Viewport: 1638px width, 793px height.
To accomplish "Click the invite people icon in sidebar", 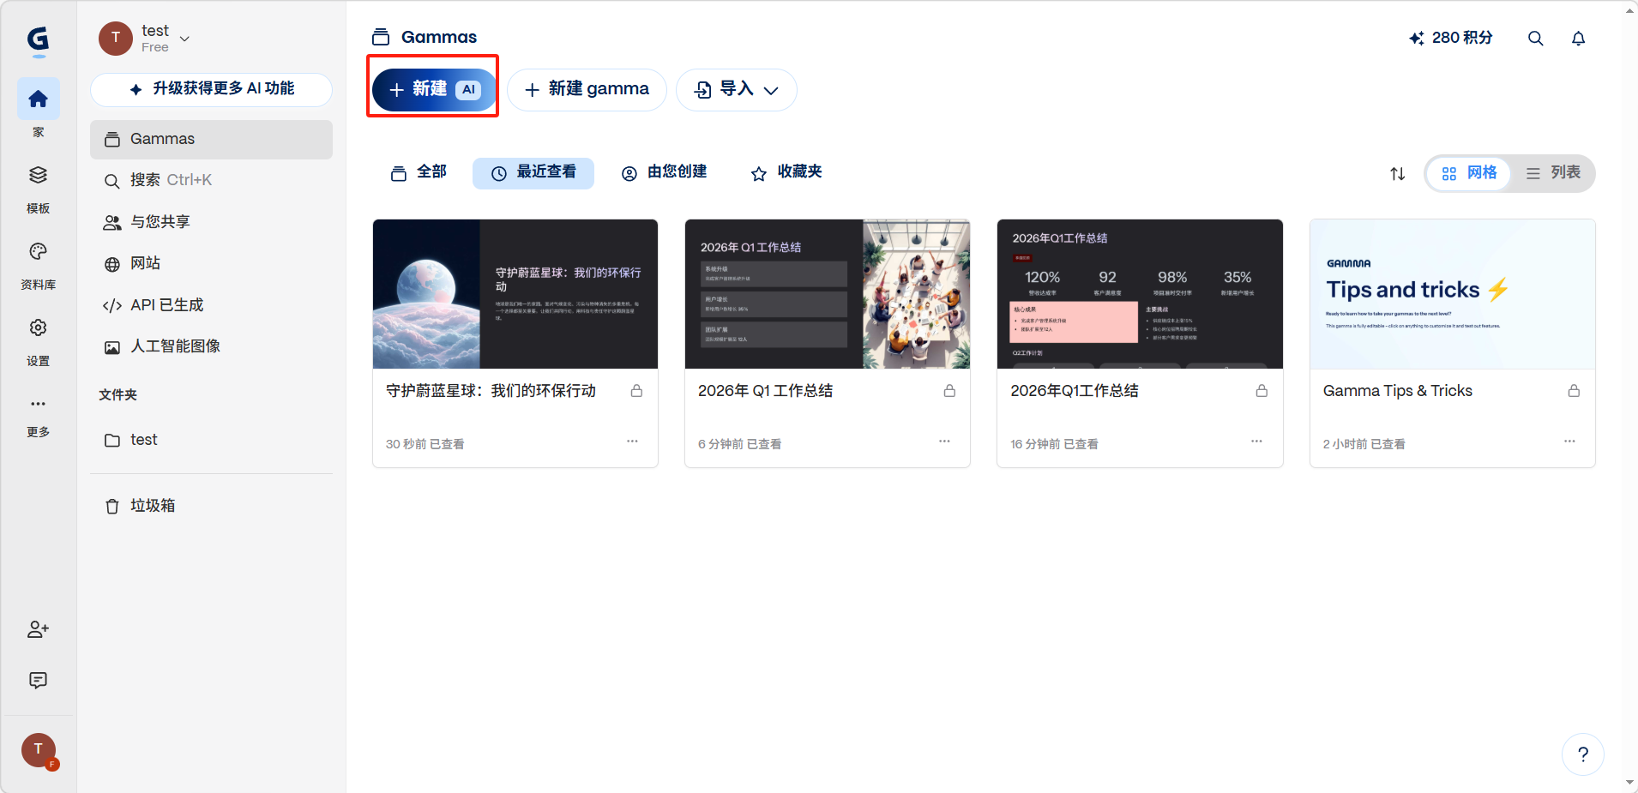I will click(38, 630).
